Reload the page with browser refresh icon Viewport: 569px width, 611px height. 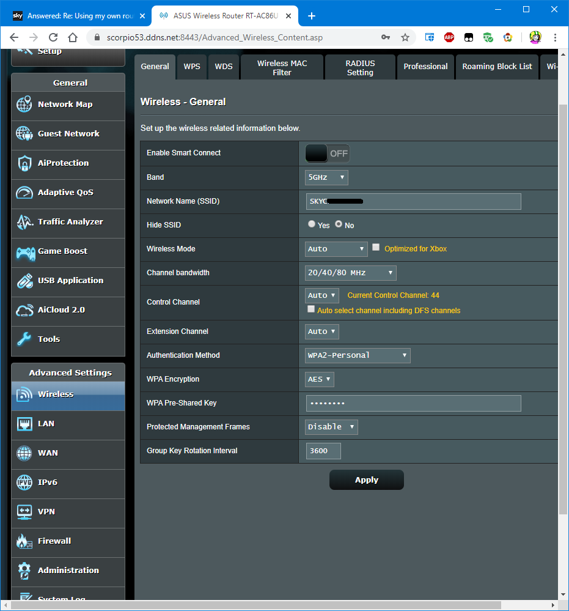[53, 37]
